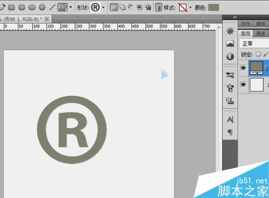Select the shape layer fill thumbnail
Screen dimensions: 269x198
point(257,68)
